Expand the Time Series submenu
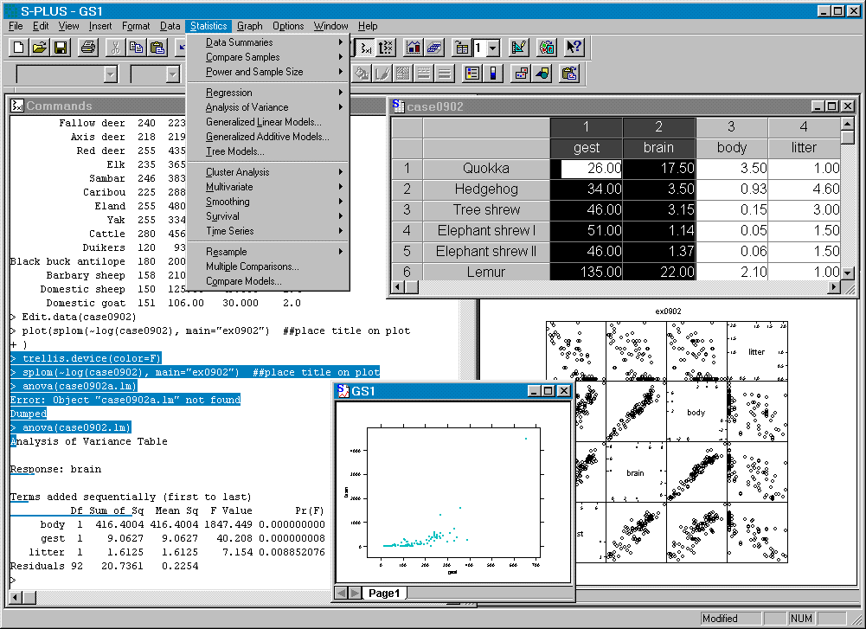The image size is (866, 629). pyautogui.click(x=268, y=231)
